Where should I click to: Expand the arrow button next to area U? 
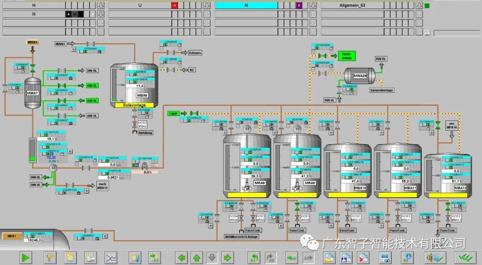207,6
